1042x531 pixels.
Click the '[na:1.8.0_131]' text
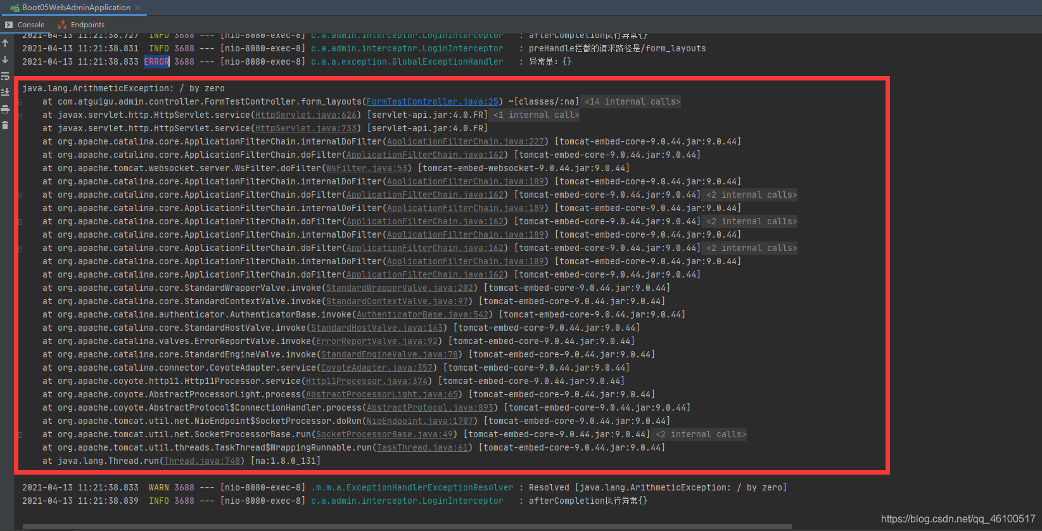pos(286,461)
